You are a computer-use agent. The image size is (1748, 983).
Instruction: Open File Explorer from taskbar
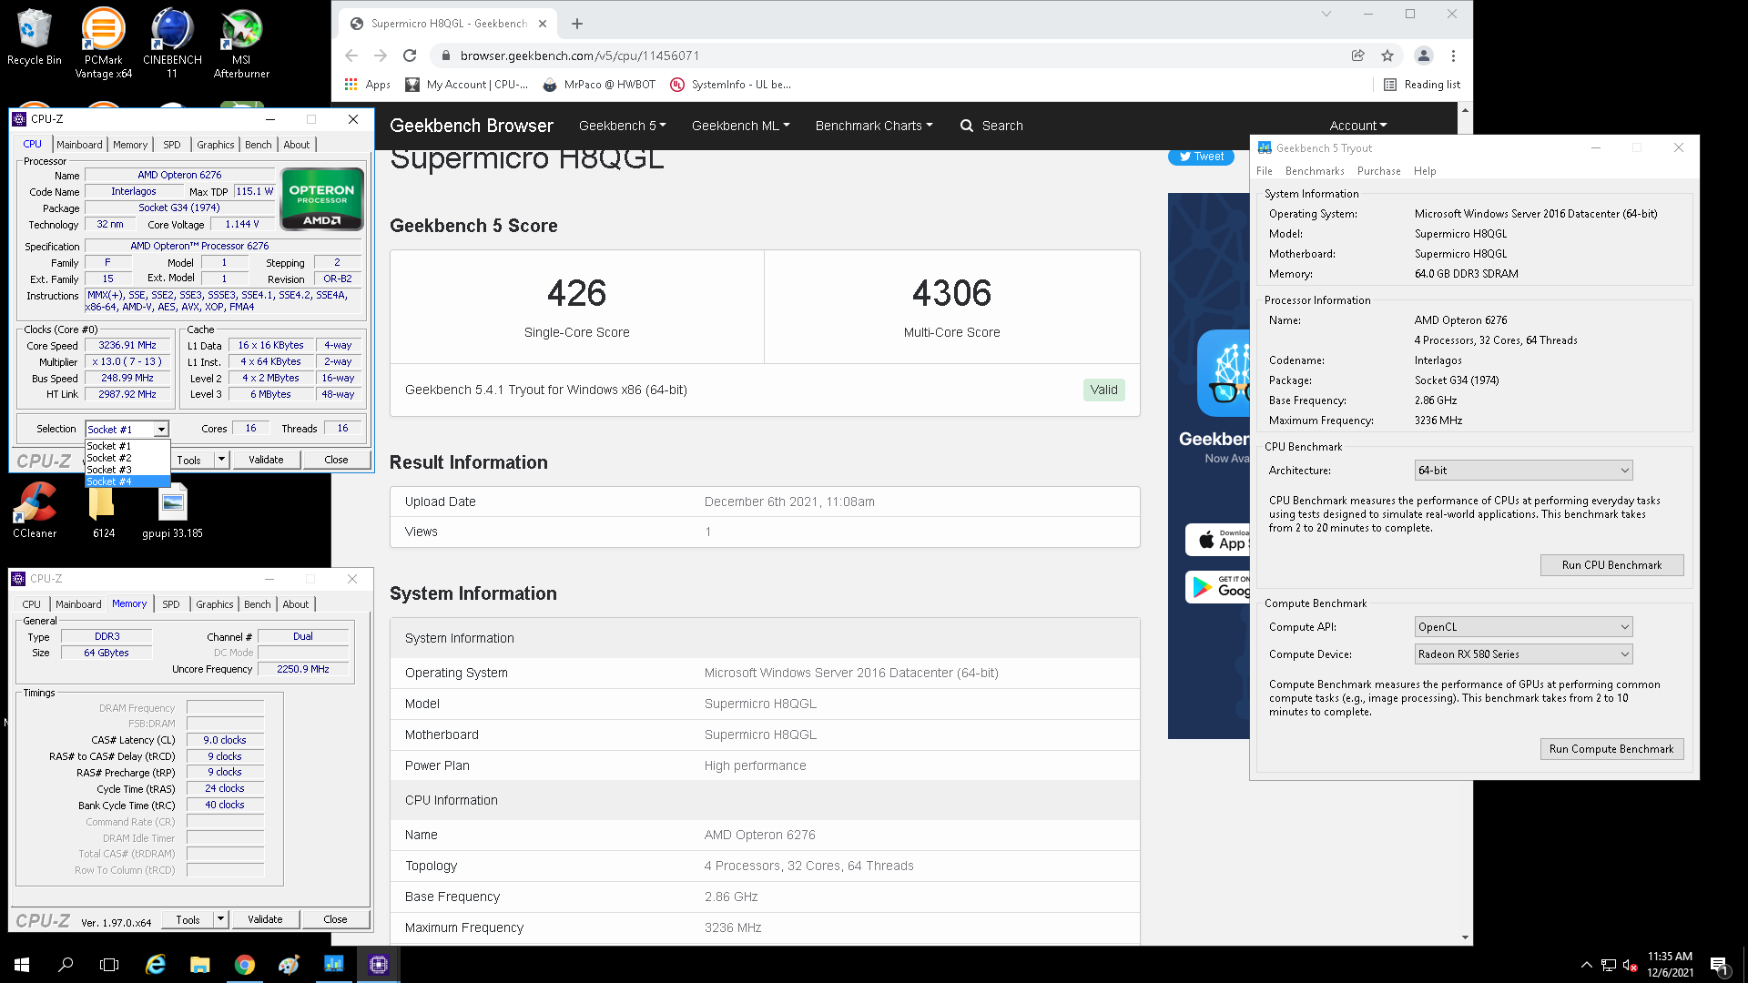tap(200, 965)
